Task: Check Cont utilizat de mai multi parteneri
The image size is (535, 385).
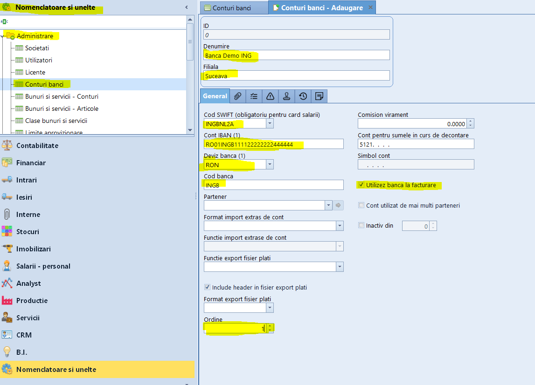Action: pos(361,205)
